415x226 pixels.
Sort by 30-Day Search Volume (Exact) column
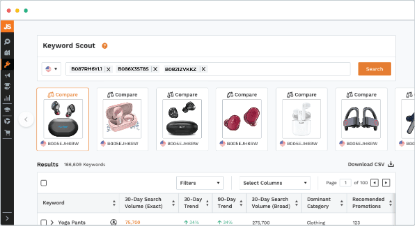pyautogui.click(x=173, y=203)
